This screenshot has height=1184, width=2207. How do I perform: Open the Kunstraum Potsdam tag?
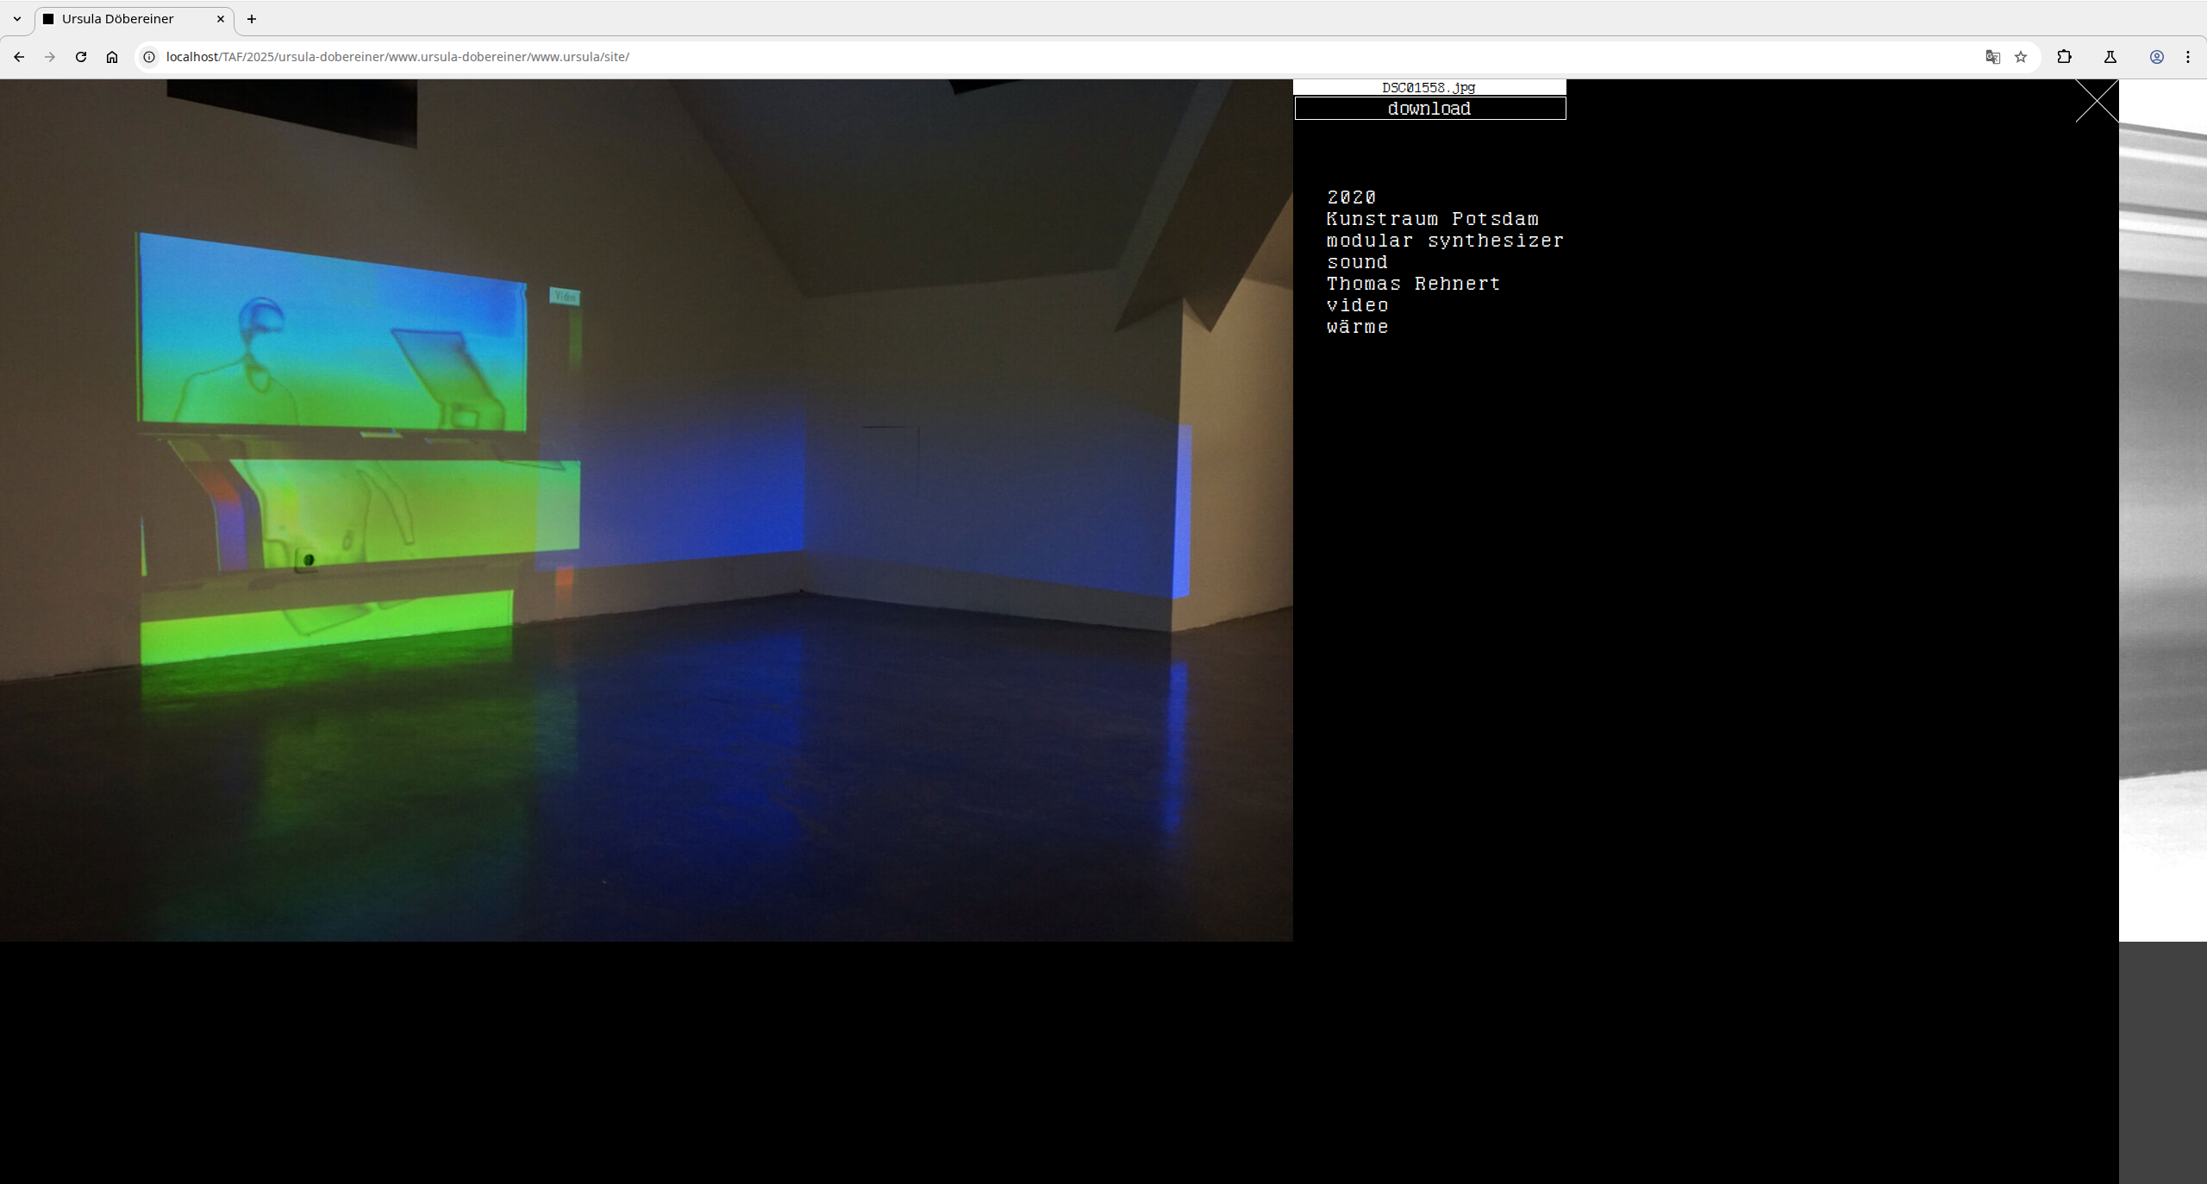(x=1432, y=219)
